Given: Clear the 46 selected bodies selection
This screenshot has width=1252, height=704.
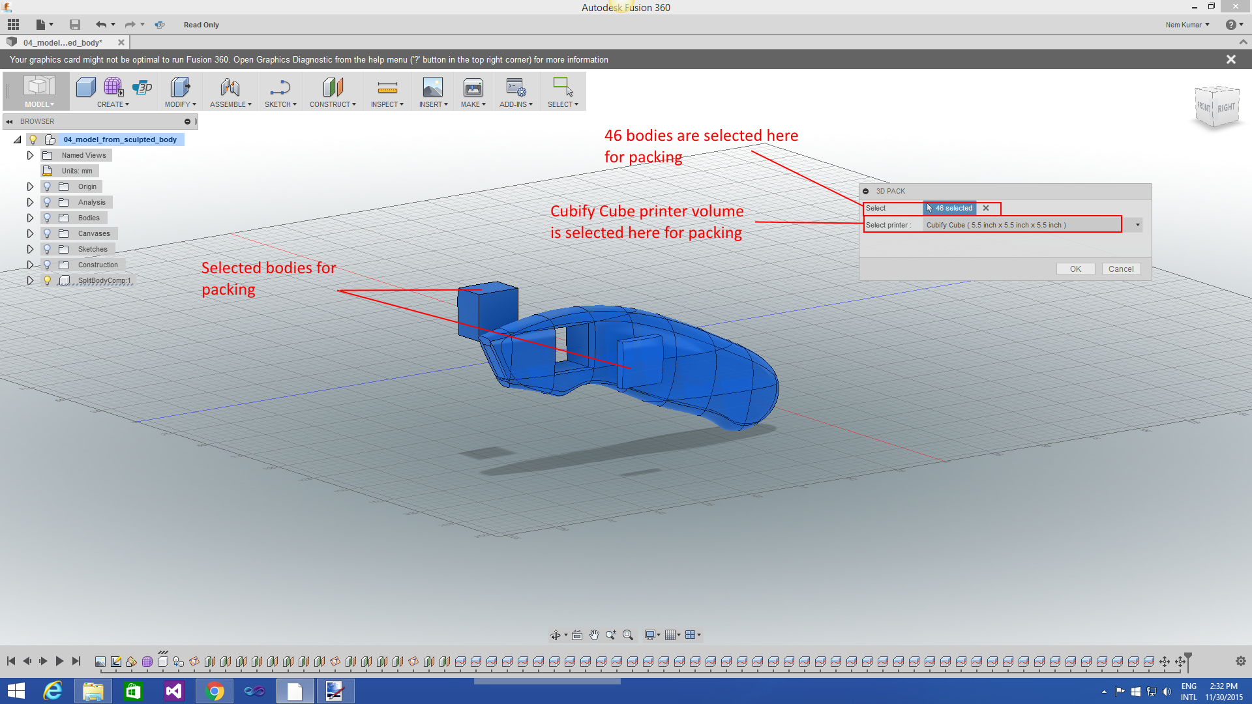Looking at the screenshot, I should 986,209.
